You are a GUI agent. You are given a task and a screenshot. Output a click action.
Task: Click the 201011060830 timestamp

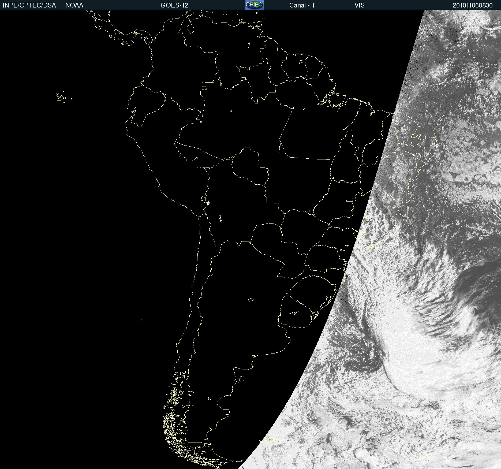(x=473, y=5)
